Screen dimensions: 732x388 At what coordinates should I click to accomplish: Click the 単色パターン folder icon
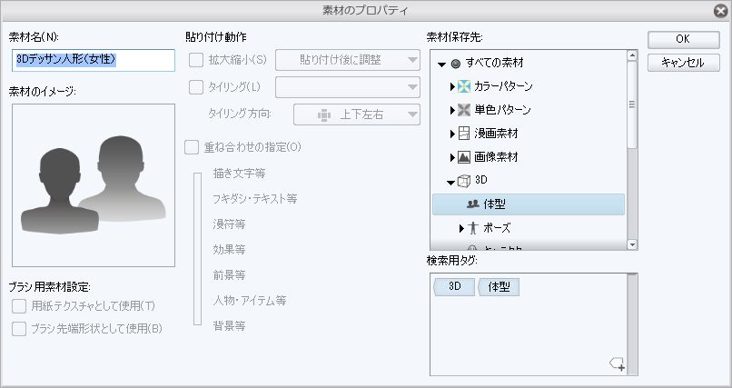tap(463, 110)
